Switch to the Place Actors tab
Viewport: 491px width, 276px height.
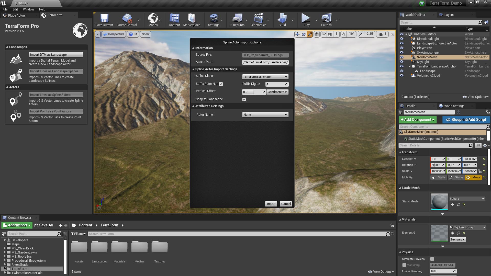17,15
